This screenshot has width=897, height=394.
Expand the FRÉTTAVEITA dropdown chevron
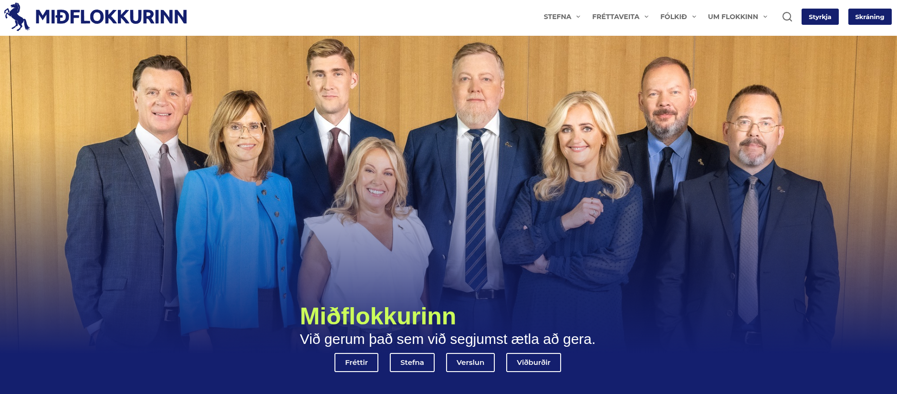647,17
